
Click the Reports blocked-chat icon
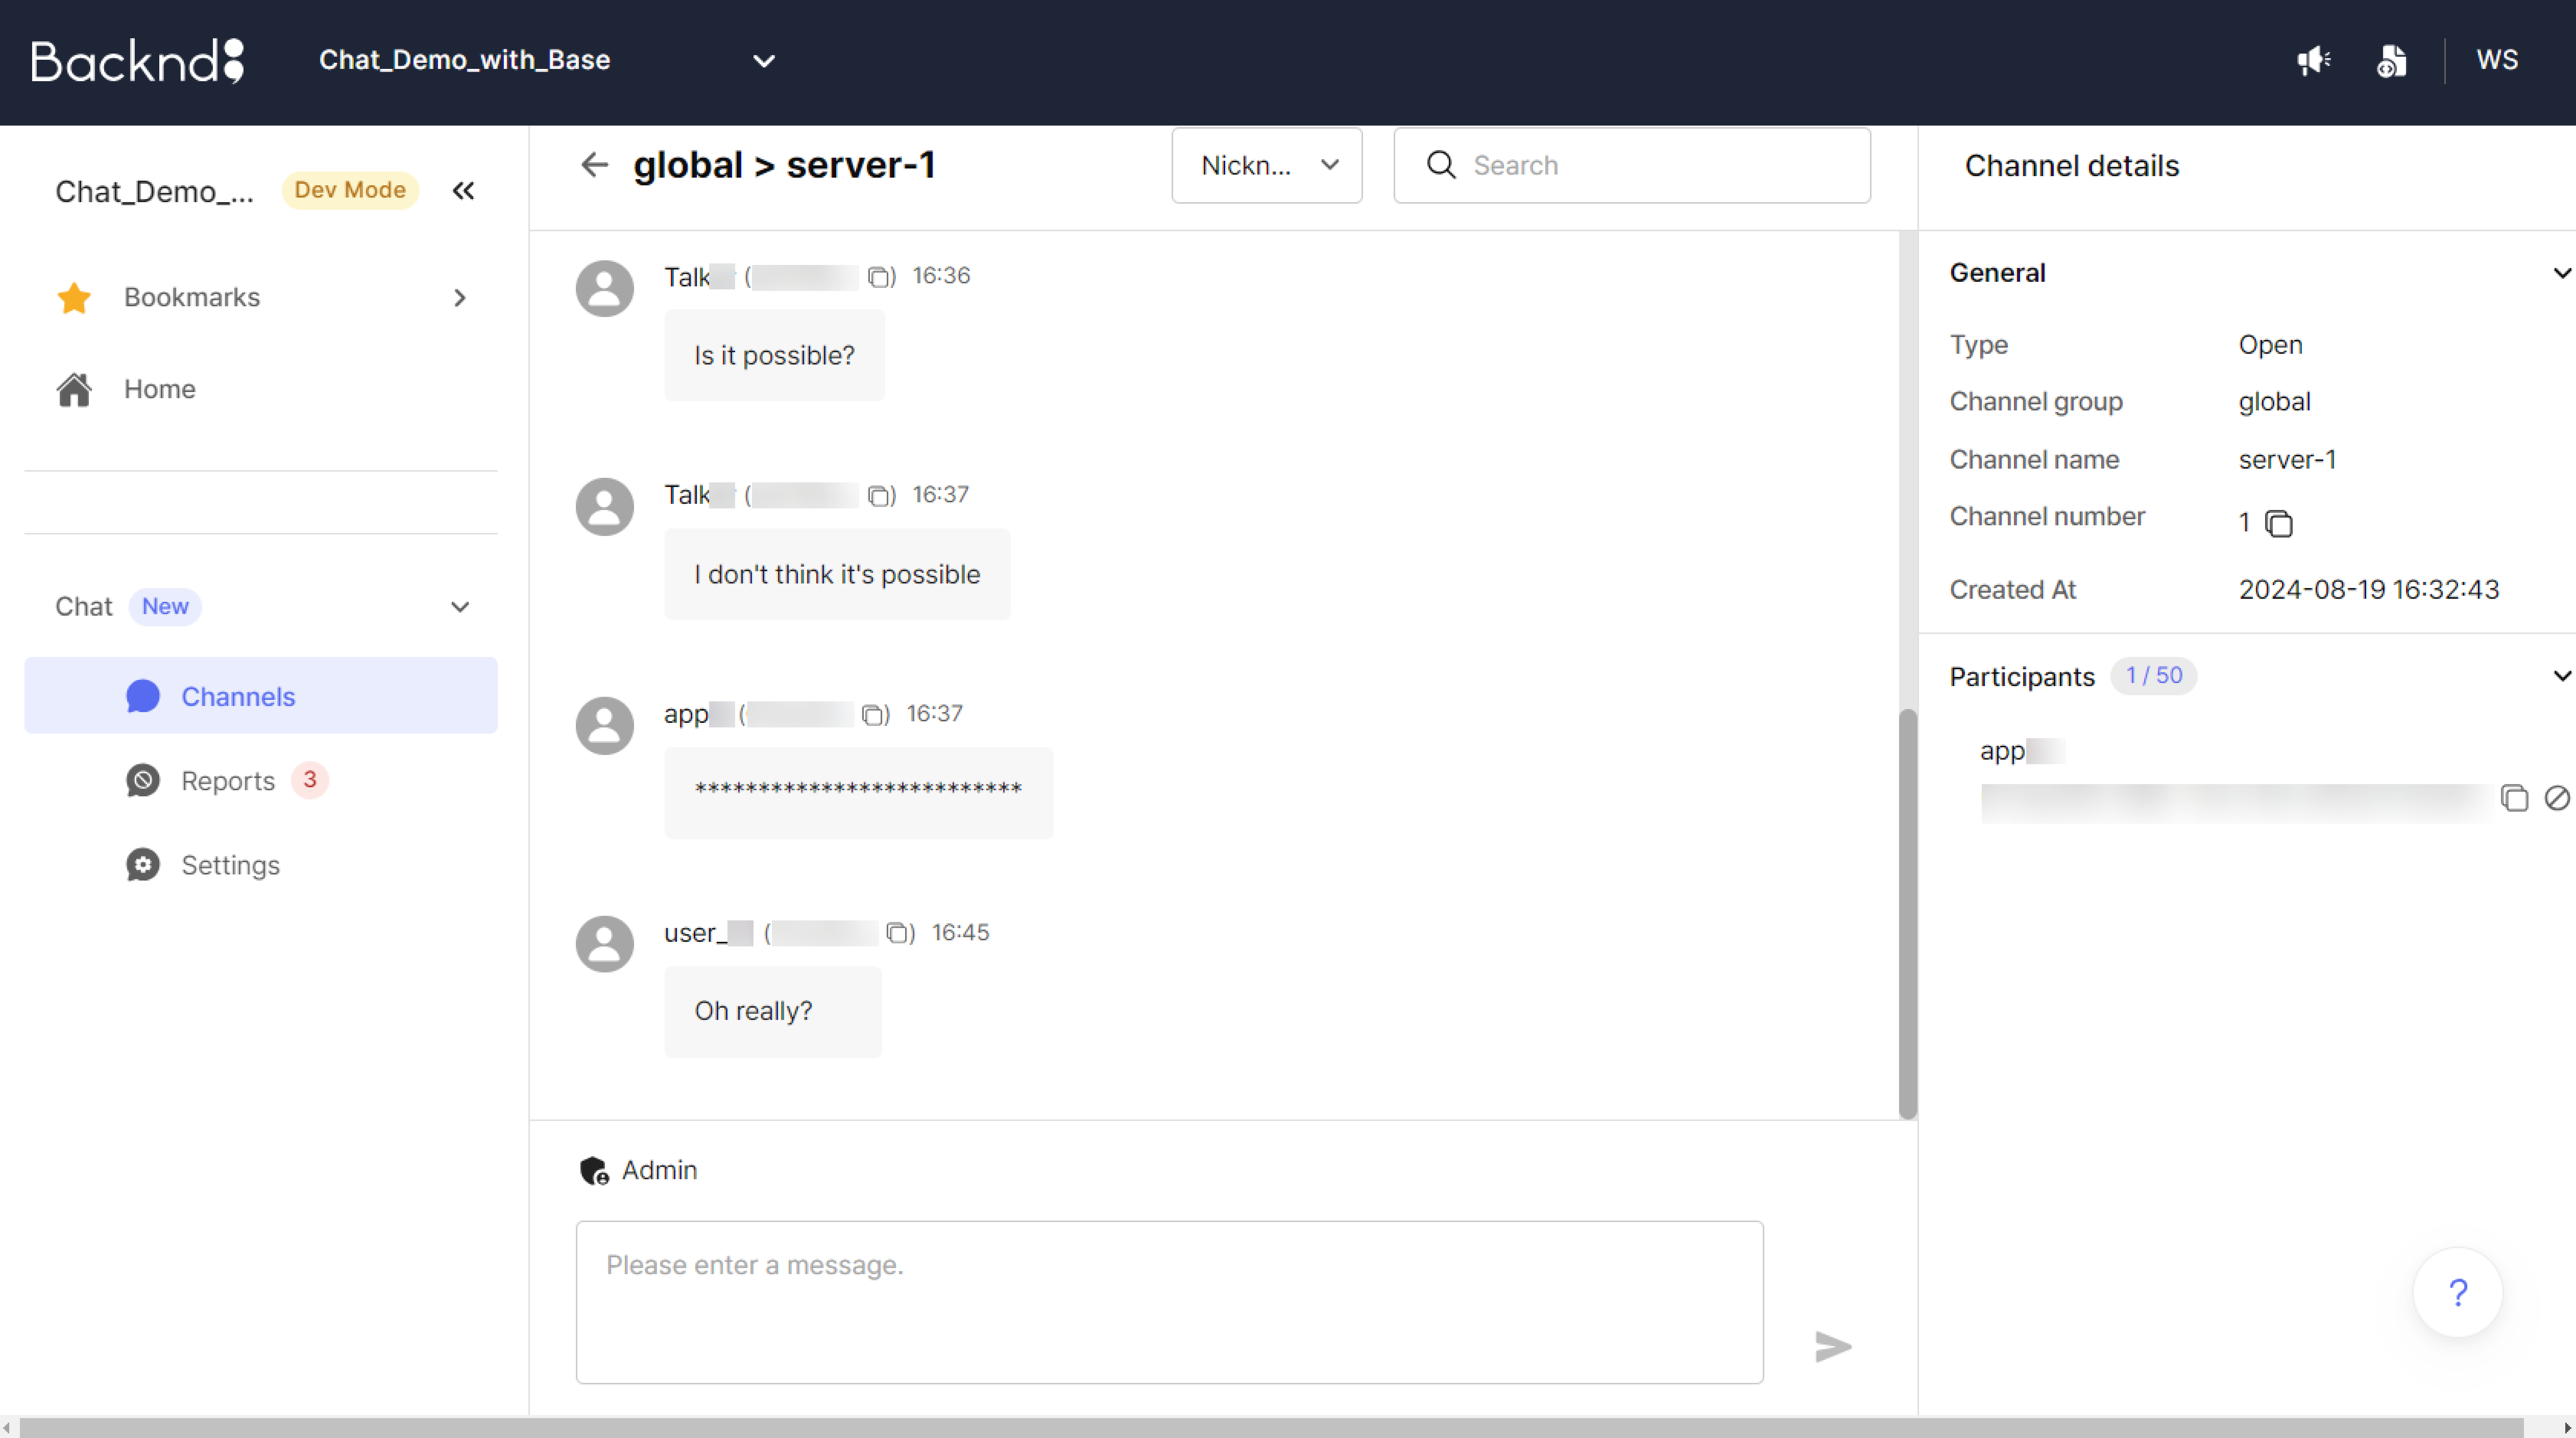coord(143,780)
